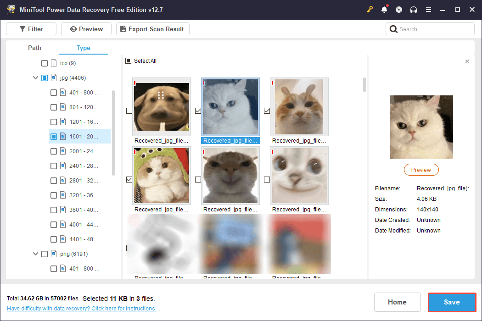Click the bootable media disc icon

(x=399, y=9)
